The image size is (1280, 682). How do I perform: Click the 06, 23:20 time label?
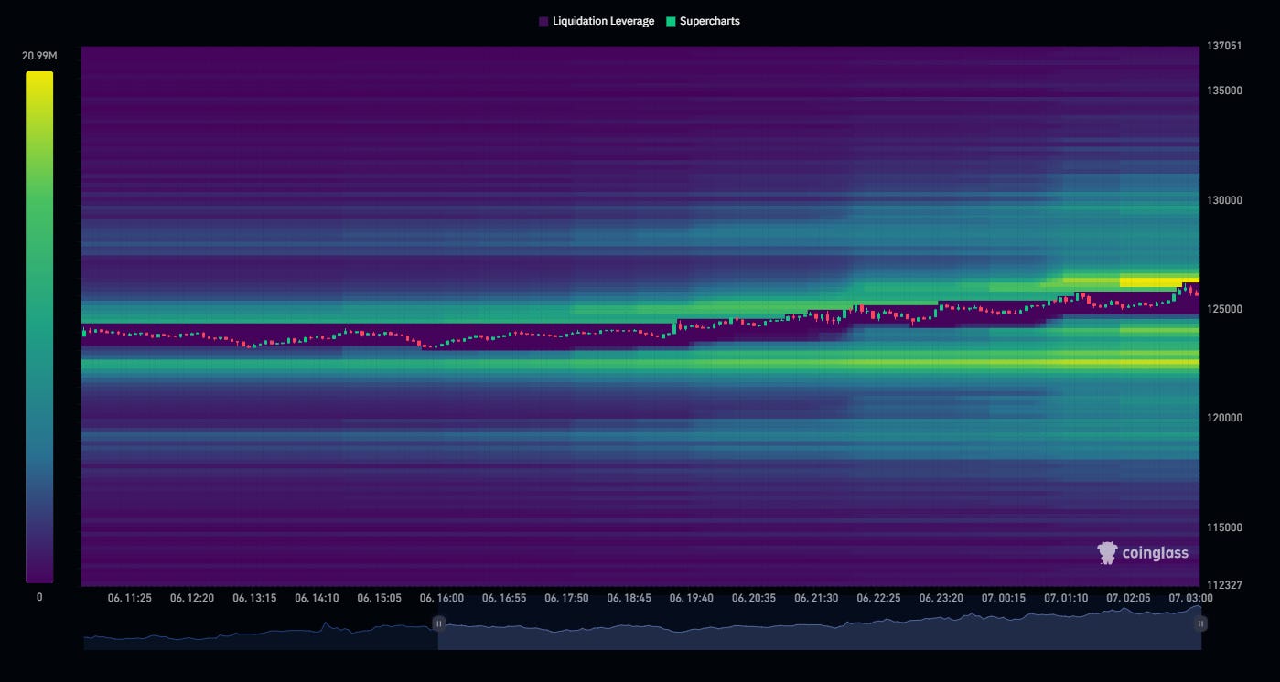pyautogui.click(x=941, y=598)
